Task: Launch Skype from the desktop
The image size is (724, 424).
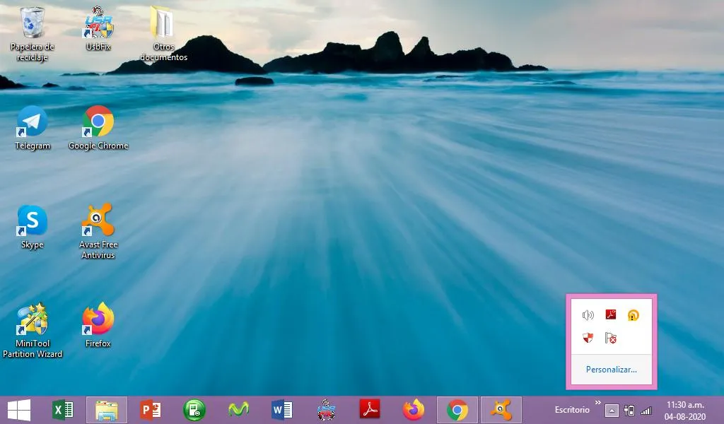Action: [x=33, y=221]
